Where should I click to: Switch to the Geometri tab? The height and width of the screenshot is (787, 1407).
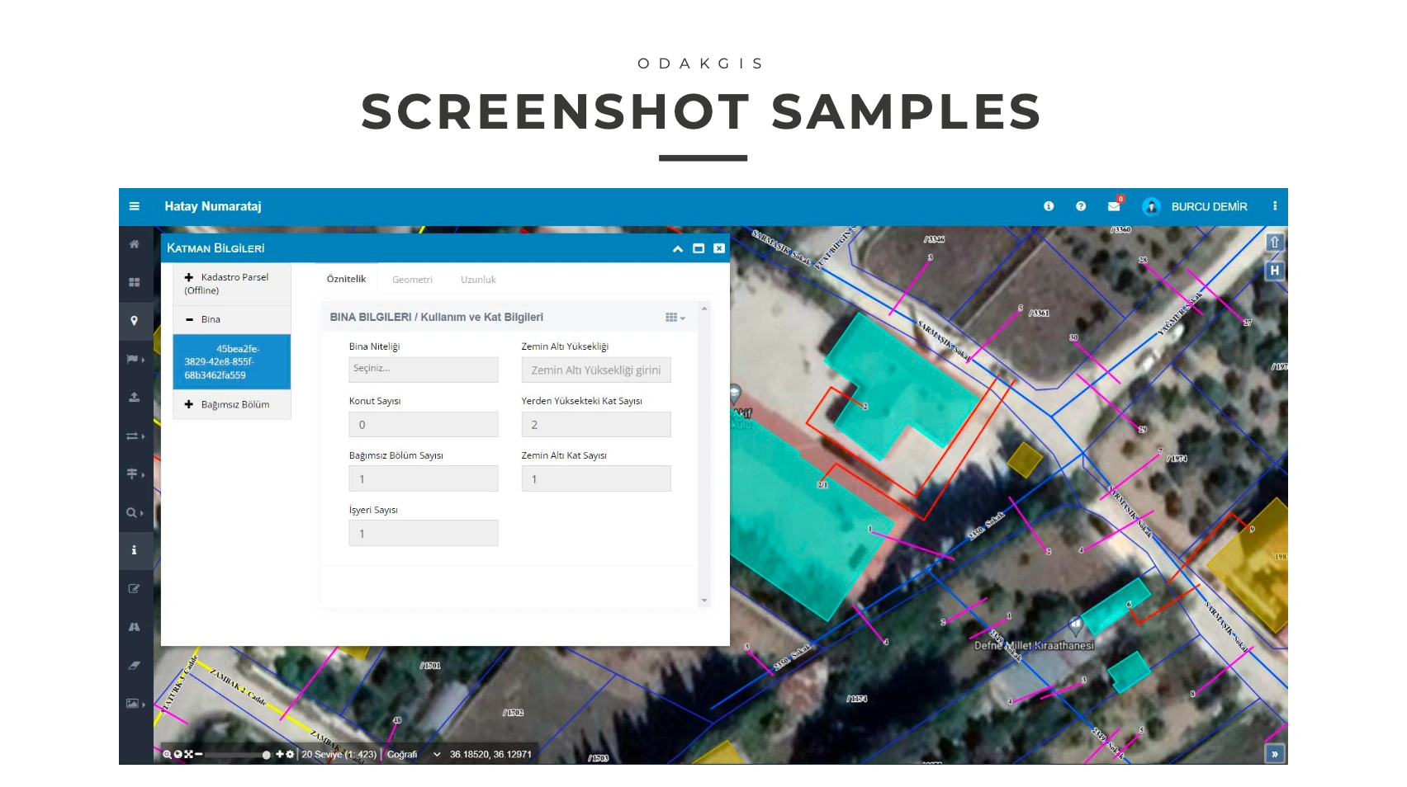(412, 280)
